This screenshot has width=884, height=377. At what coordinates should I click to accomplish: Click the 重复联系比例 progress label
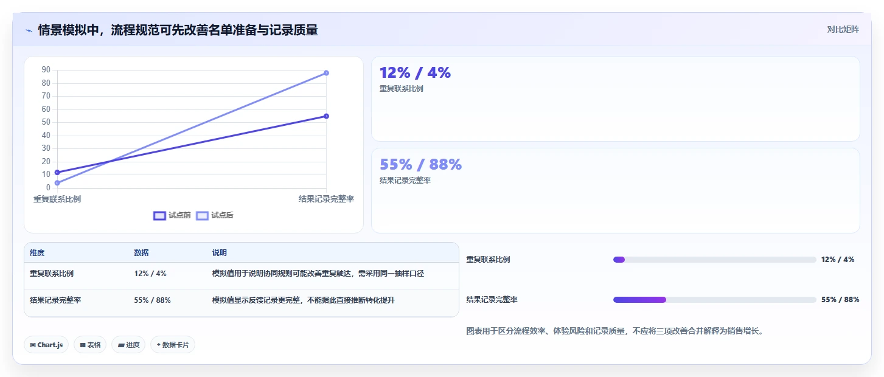[x=489, y=260]
